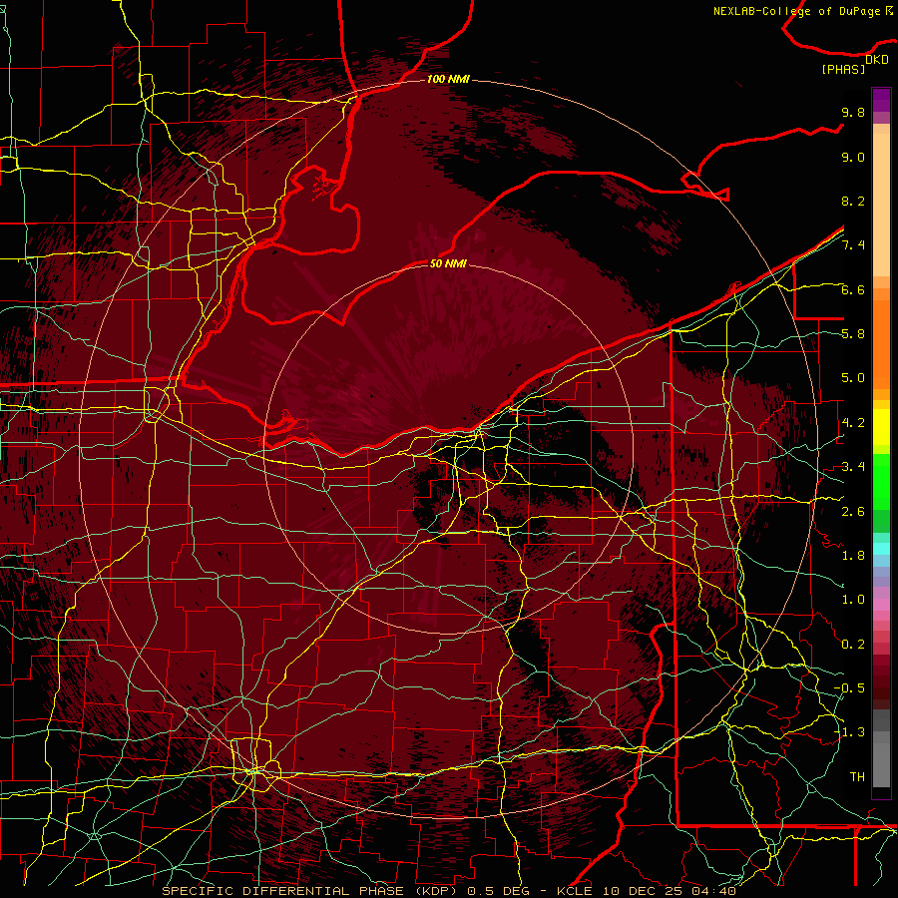Click the 9.8 legend value

coord(853,112)
